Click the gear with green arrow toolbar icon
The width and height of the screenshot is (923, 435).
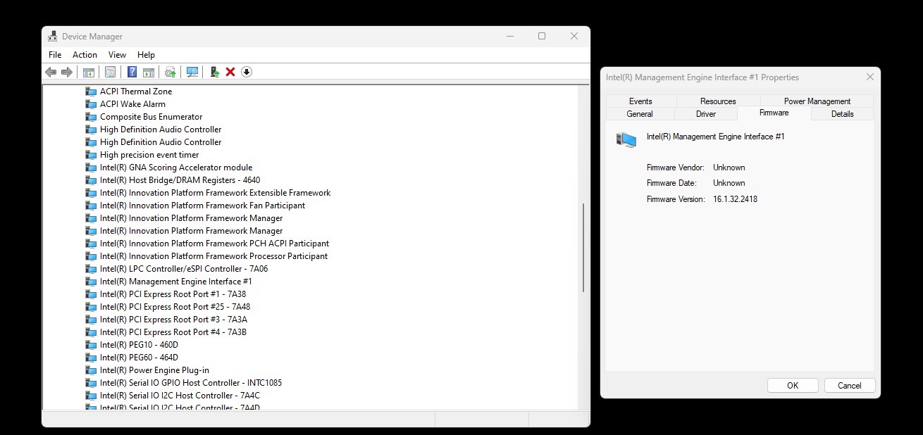[x=170, y=72]
